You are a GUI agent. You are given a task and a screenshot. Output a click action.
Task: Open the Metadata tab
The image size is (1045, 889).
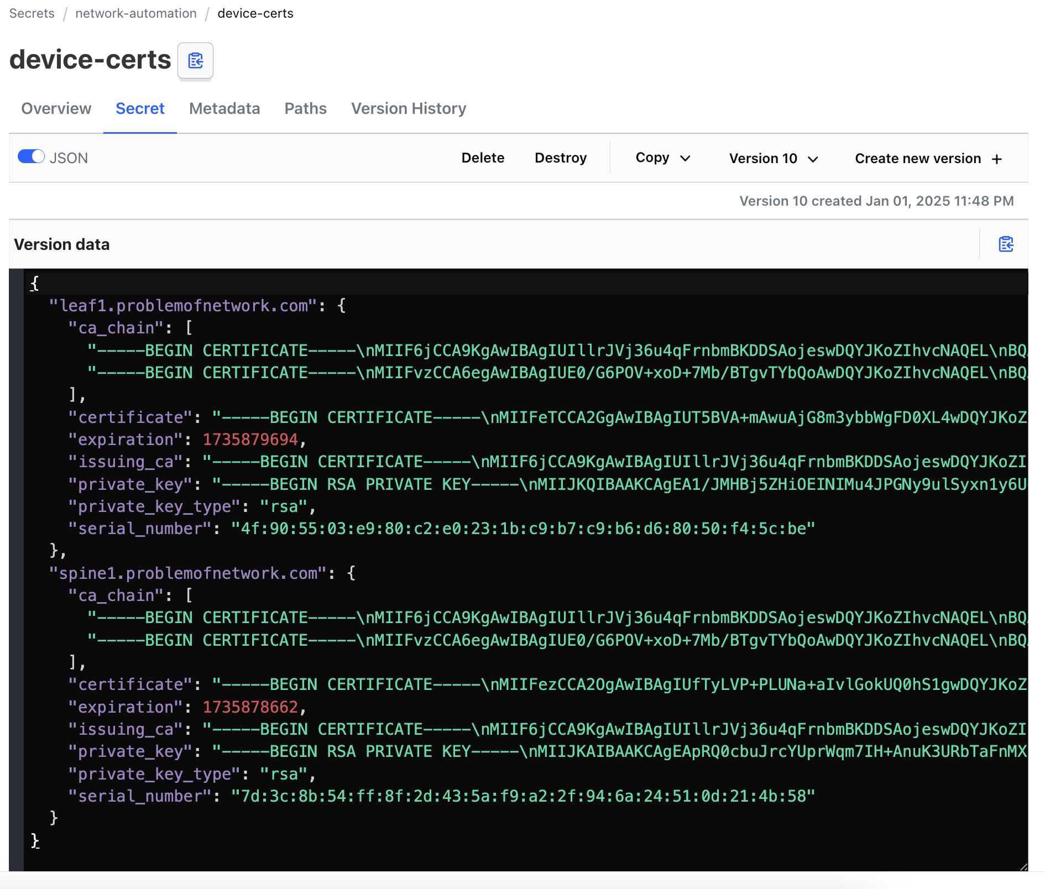click(x=224, y=108)
